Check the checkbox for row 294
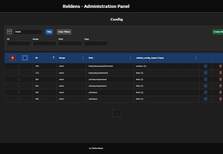The width and height of the screenshot is (223, 154). pyautogui.click(x=19, y=86)
